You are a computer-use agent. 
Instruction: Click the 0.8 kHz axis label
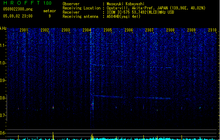[3, 98]
